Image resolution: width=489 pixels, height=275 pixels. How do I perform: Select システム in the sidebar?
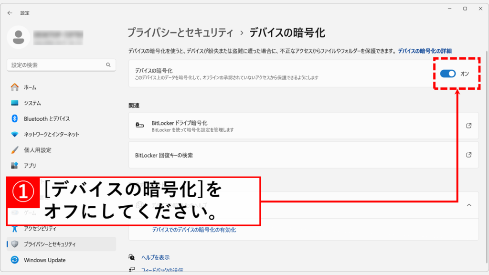click(x=32, y=103)
